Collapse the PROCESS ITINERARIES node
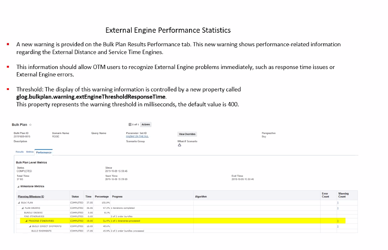 pos(26,221)
